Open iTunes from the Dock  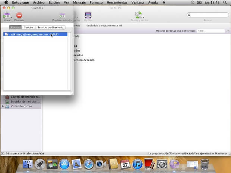[x=137, y=164]
